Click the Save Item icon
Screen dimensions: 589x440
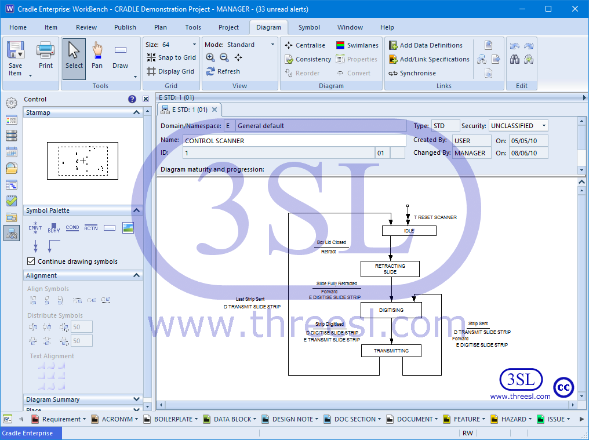pyautogui.click(x=16, y=51)
